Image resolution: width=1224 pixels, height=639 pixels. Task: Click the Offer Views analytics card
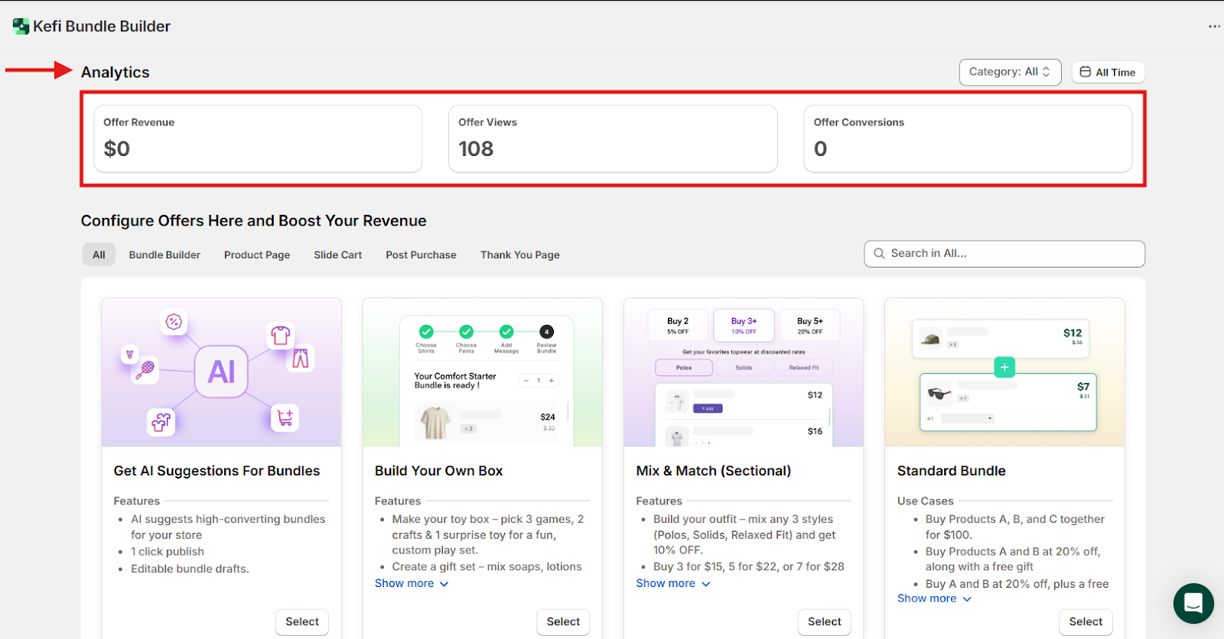612,138
